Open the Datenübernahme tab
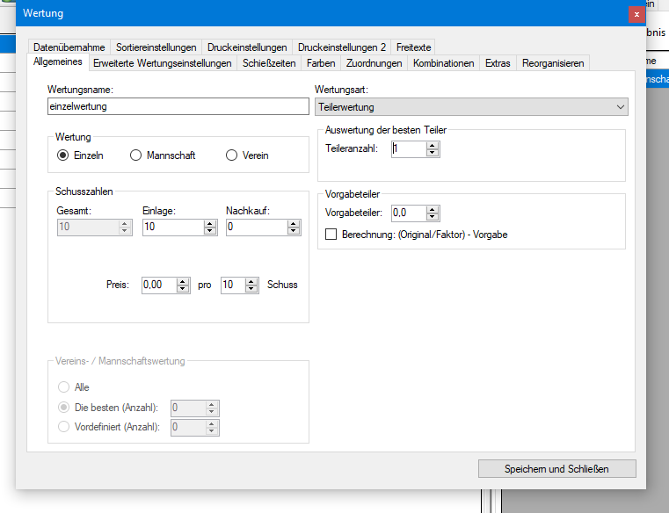 [69, 47]
